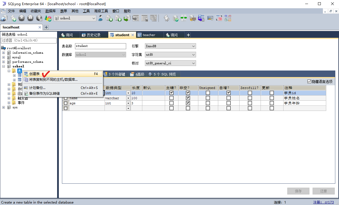Click the database with truck icon

point(193,18)
